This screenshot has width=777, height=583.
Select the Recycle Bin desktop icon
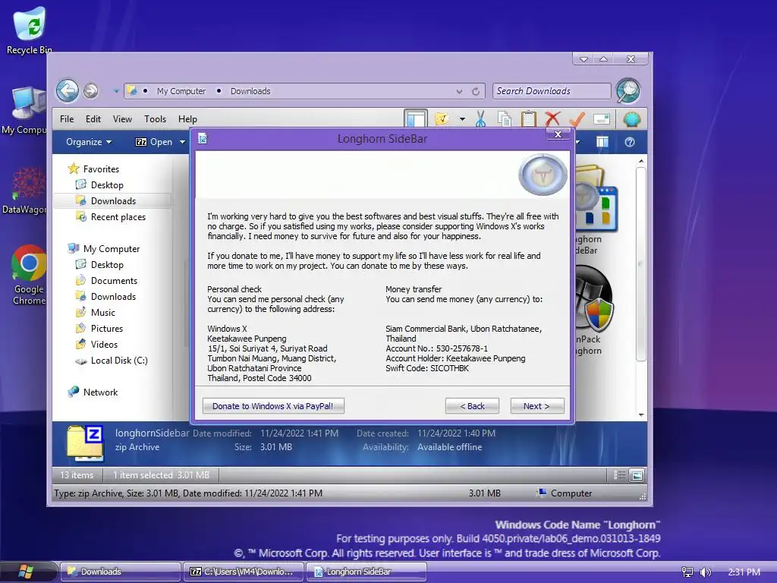click(29, 30)
